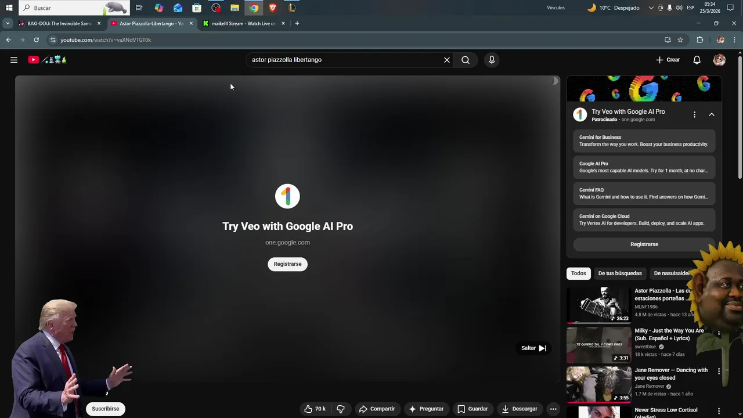The image size is (743, 418).
Task: Open the YouTube guide hamburger menu
Action: 14,60
